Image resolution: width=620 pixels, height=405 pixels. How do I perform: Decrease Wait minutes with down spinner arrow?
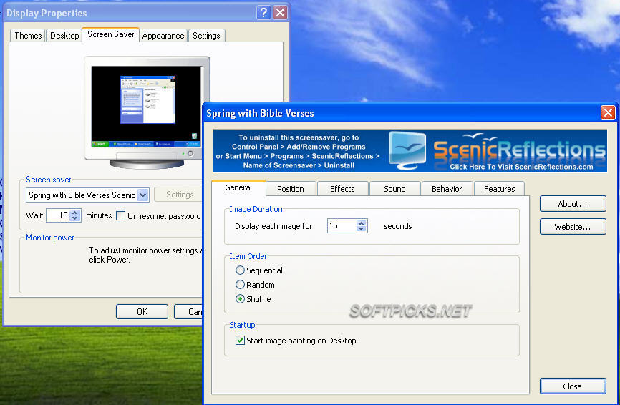pyautogui.click(x=75, y=218)
